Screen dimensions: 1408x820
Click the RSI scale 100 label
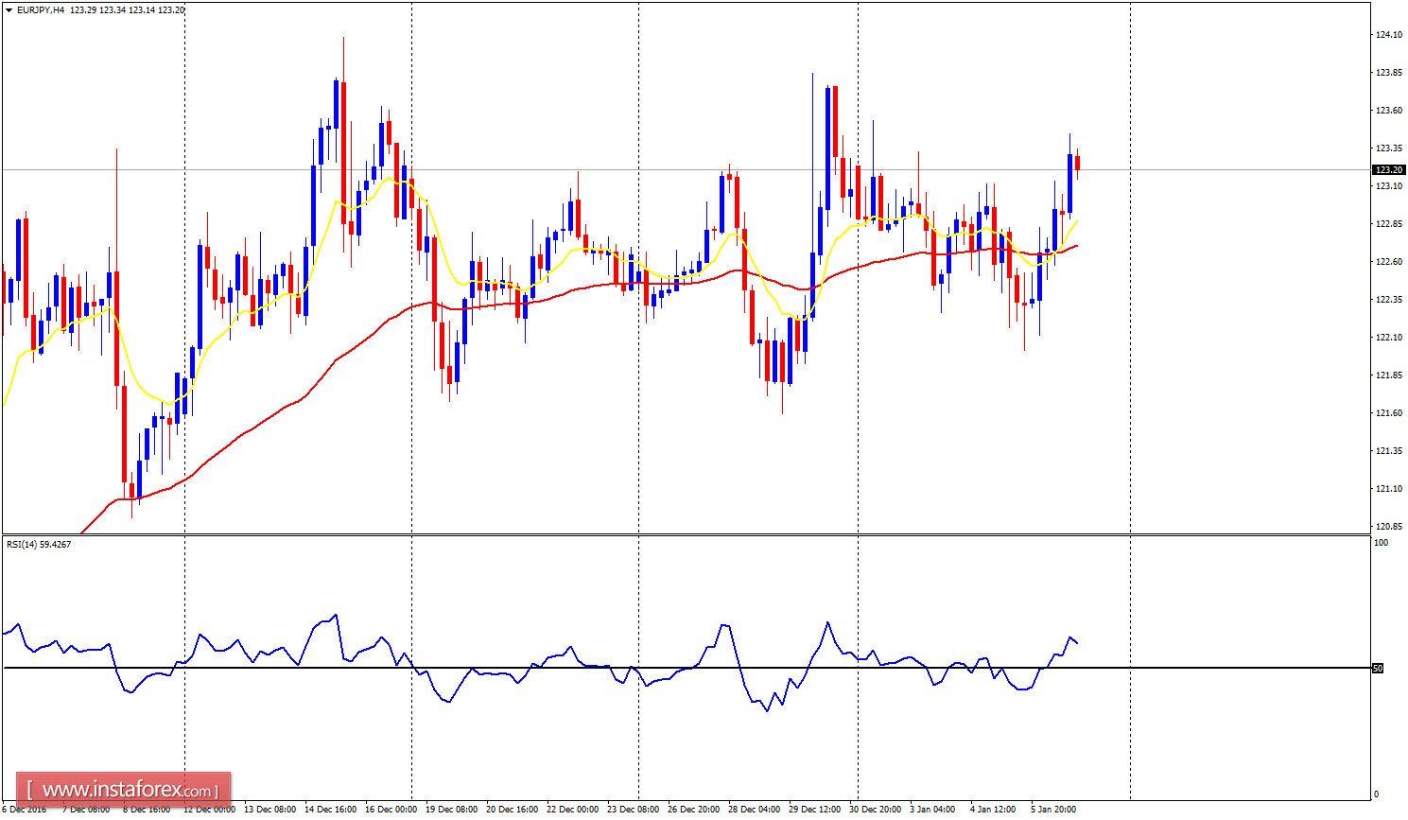click(1382, 543)
